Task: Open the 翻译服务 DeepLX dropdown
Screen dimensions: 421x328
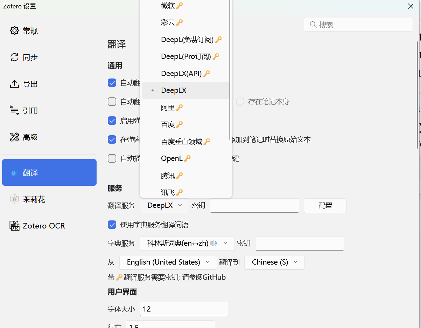Action: [164, 205]
